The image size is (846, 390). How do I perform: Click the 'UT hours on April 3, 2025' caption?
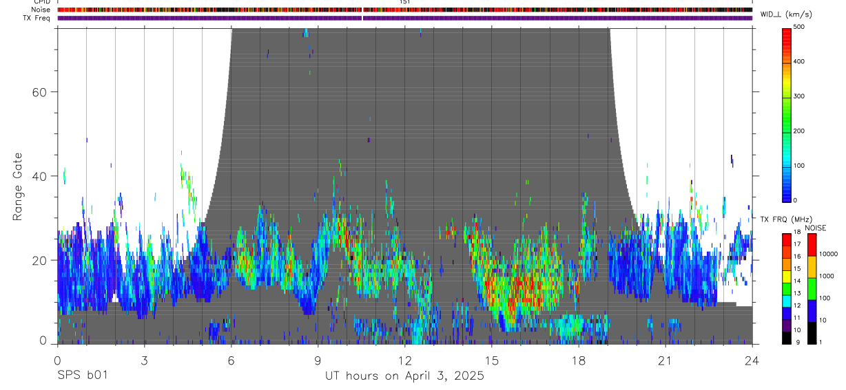[x=405, y=376]
